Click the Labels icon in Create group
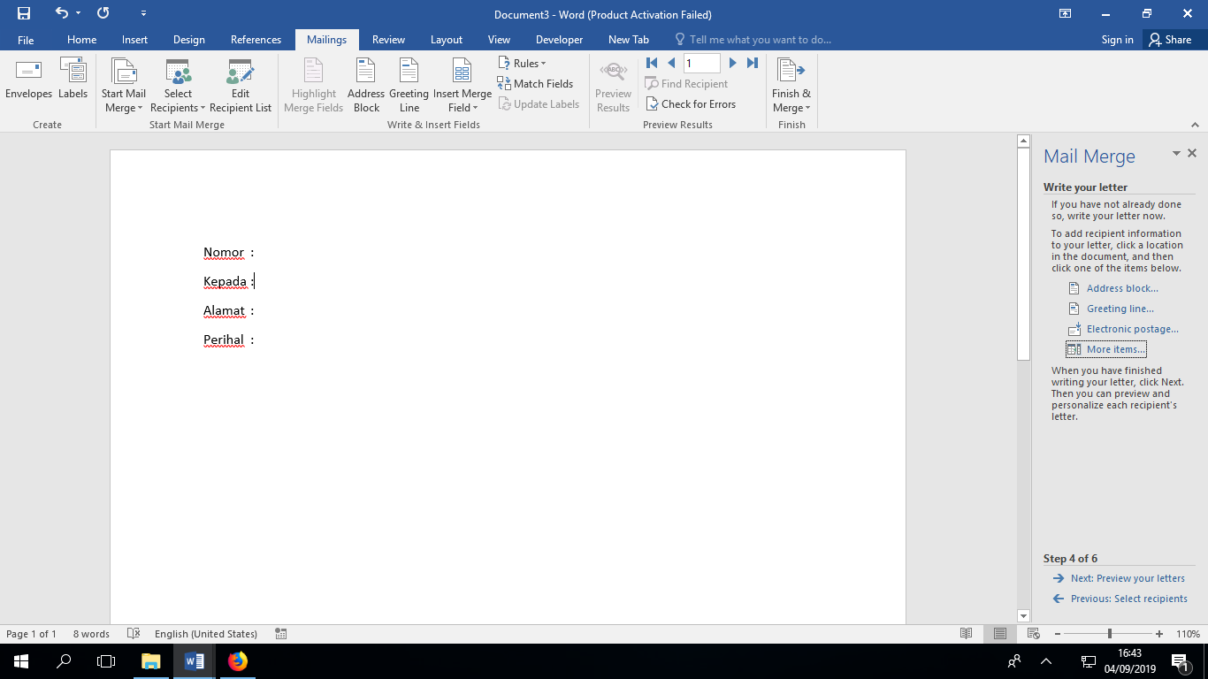 tap(73, 80)
